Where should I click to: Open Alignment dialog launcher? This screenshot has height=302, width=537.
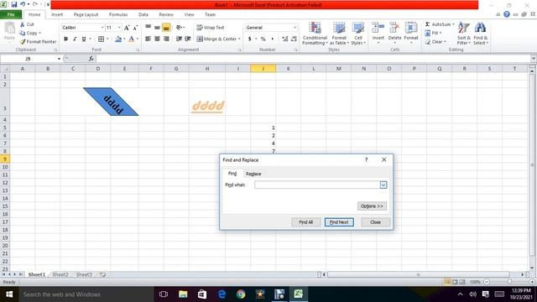(x=239, y=50)
